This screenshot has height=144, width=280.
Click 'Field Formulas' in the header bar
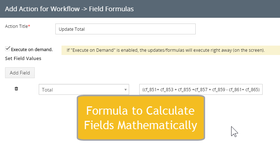(111, 9)
